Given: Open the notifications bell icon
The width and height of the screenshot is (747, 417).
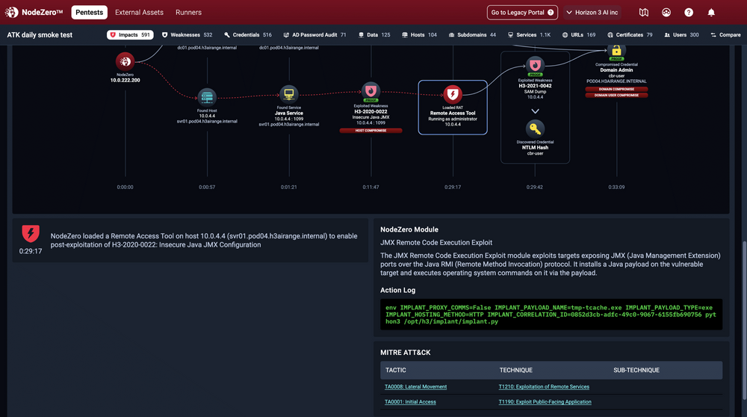Looking at the screenshot, I should [x=711, y=13].
